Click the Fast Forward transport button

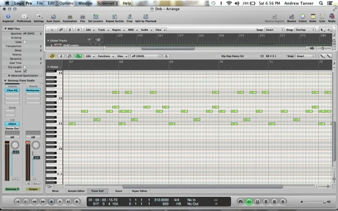[x=43, y=202]
